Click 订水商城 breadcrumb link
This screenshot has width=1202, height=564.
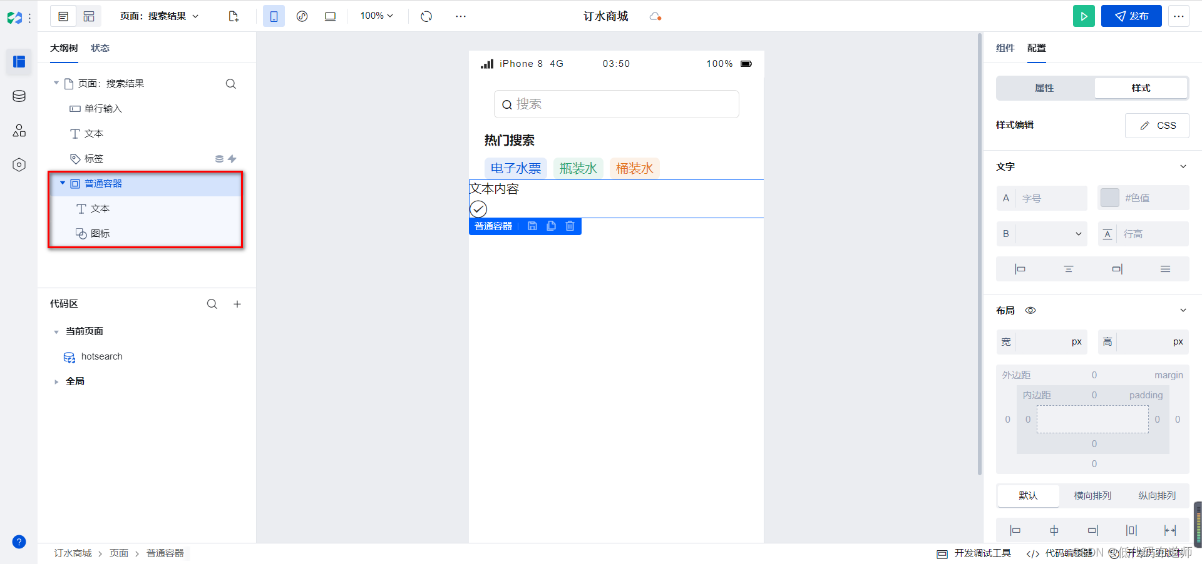click(73, 553)
